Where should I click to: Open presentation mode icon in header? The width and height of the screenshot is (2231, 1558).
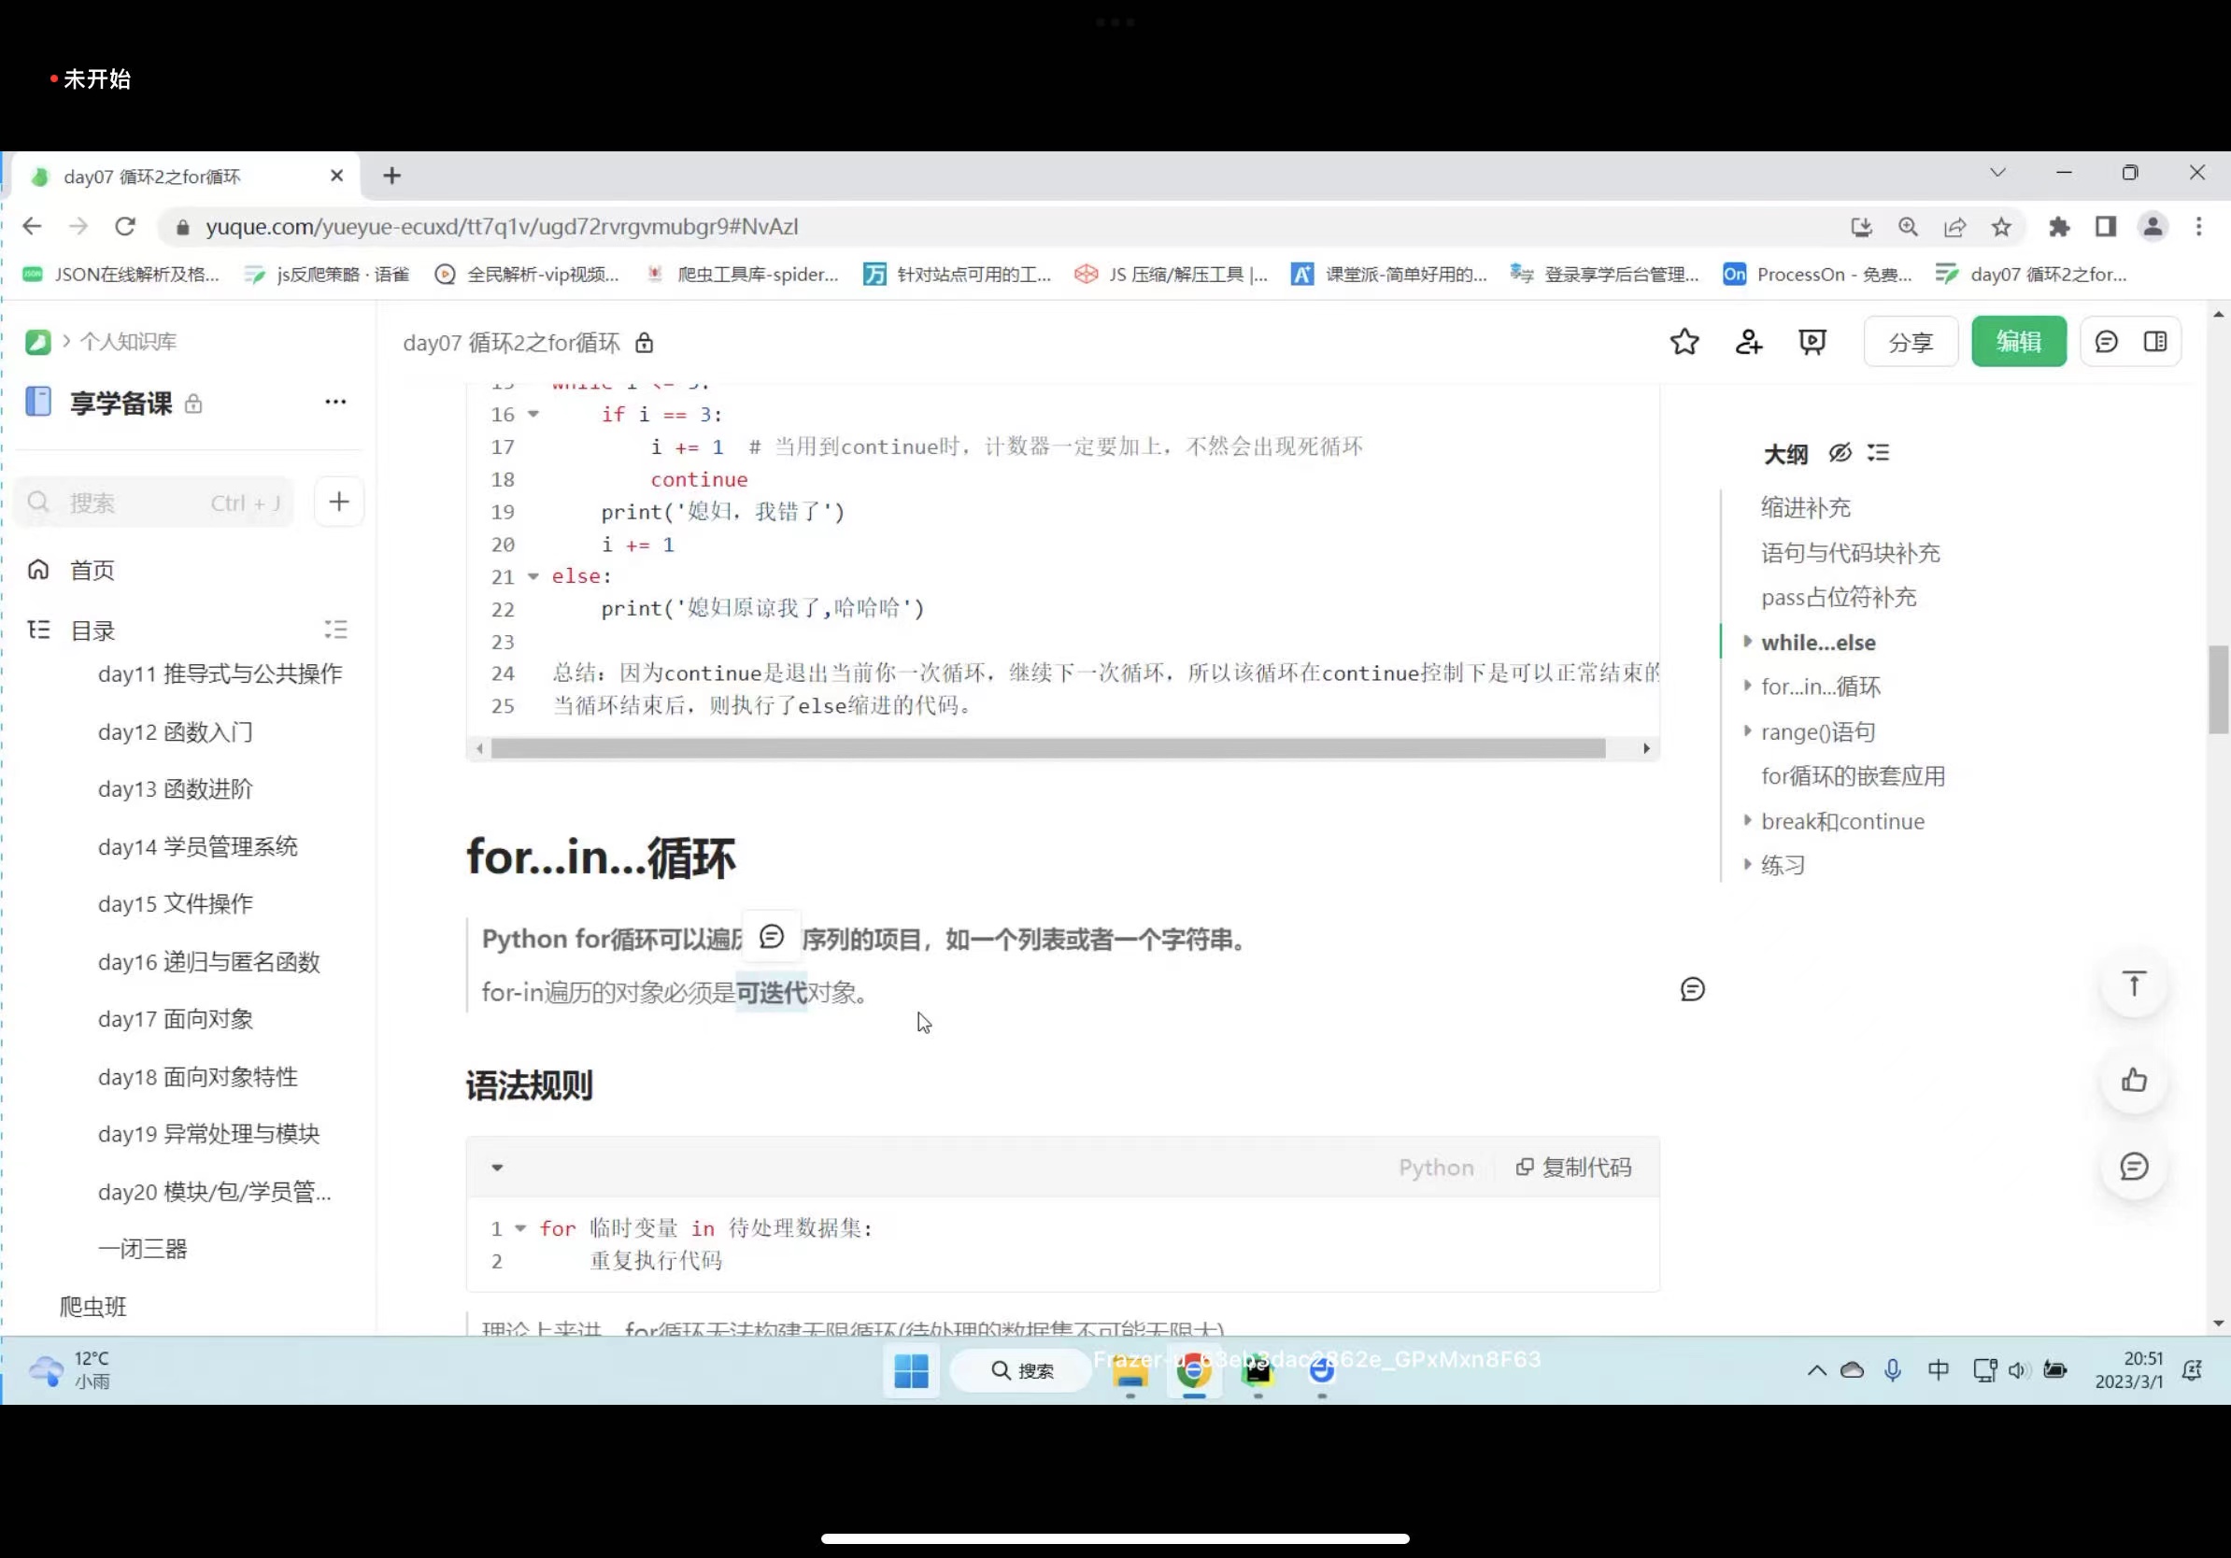pos(1812,342)
